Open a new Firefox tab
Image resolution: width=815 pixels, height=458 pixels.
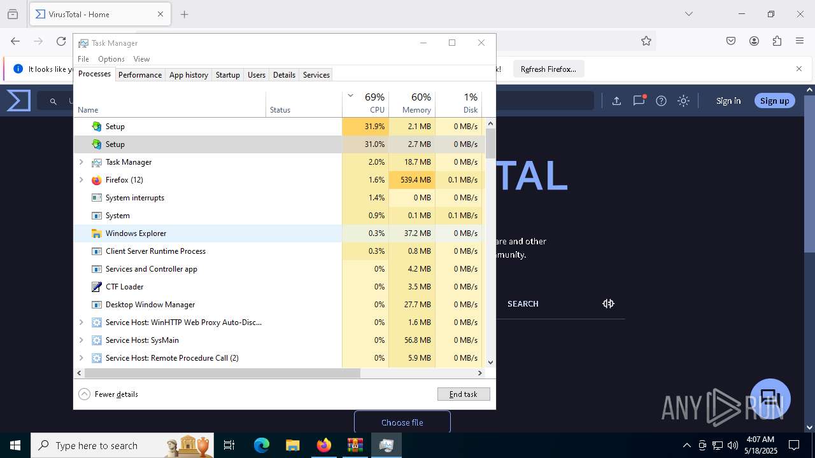pyautogui.click(x=184, y=14)
